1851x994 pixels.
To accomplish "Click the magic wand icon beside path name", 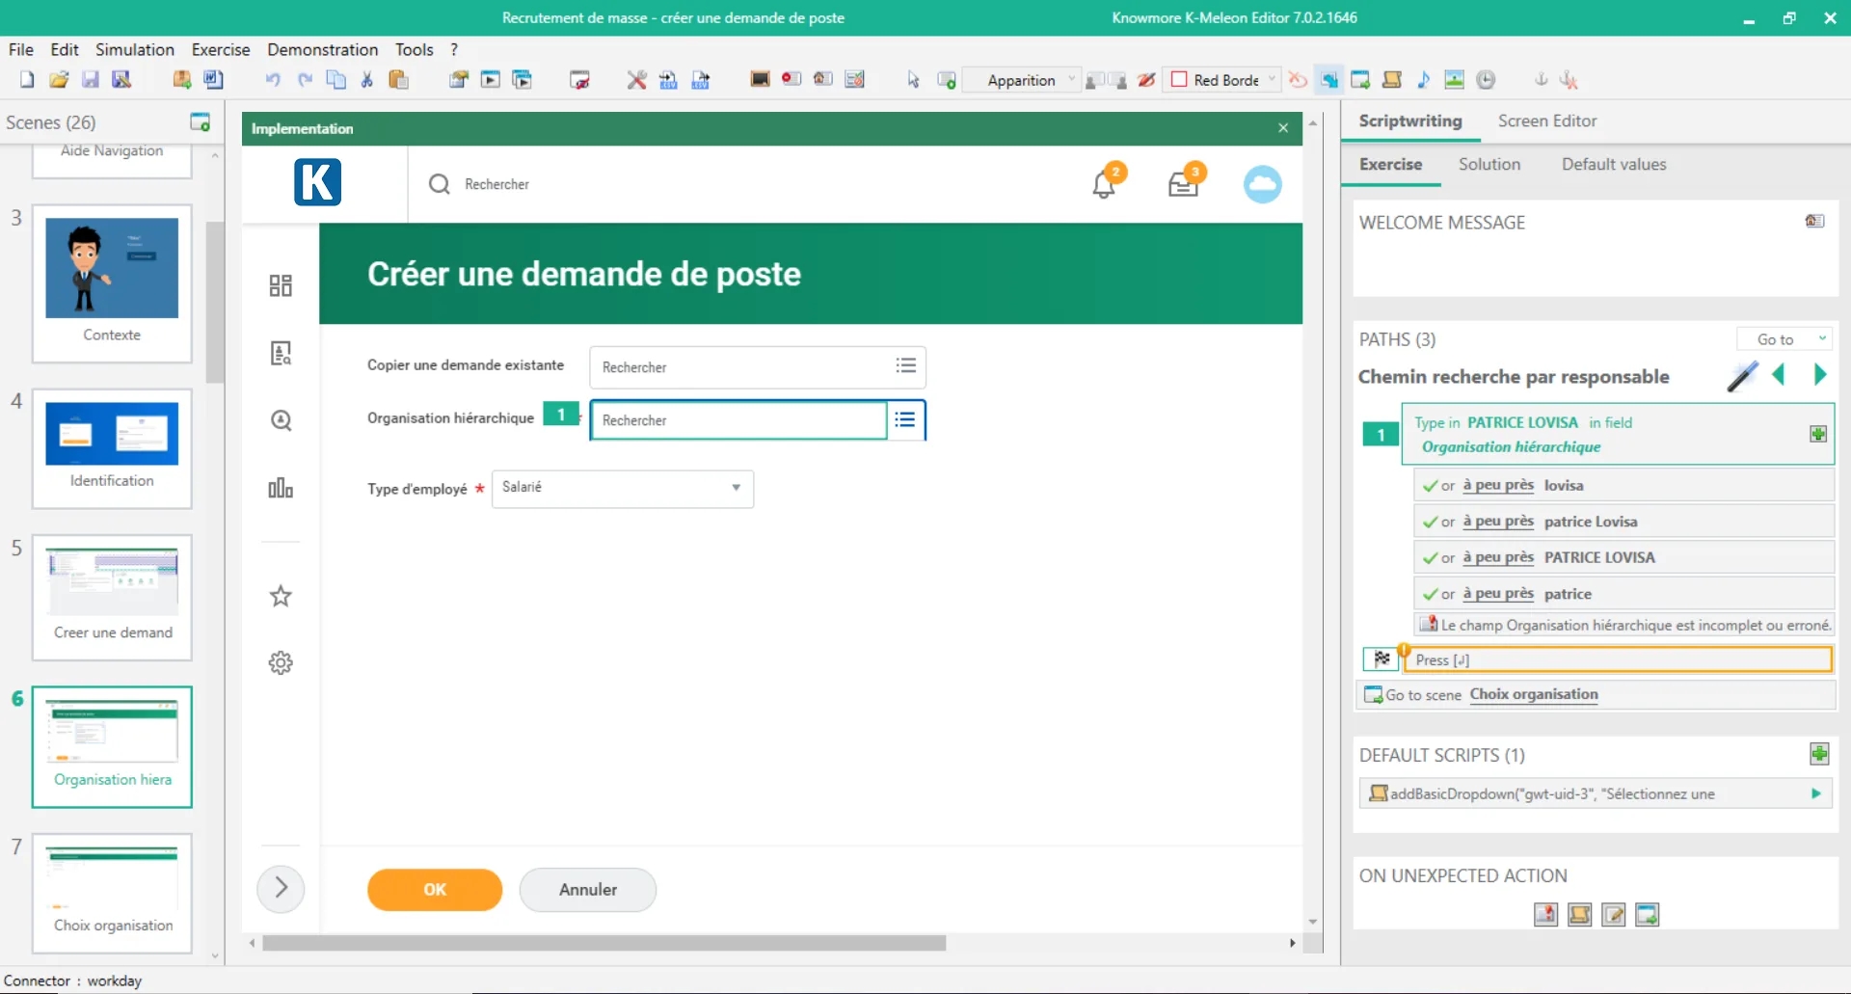I will click(x=1742, y=376).
